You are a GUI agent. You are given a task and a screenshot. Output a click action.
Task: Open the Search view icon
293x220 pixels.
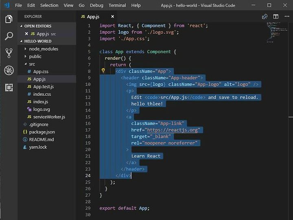point(9,36)
